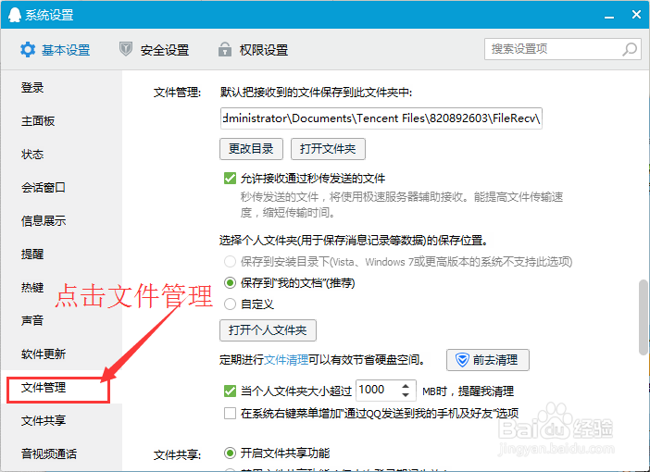Click the 打开个人文件夹 button
Image resolution: width=650 pixels, height=472 pixels.
268,330
